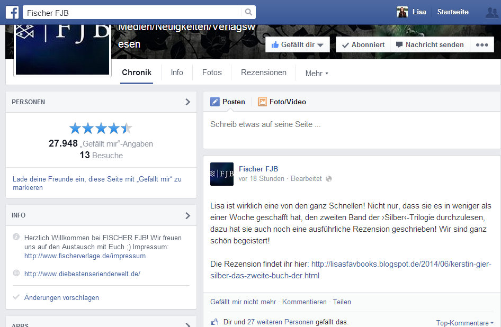
Task: Click the 27.948 Gefällt mir-Angaben count
Action: point(101,143)
